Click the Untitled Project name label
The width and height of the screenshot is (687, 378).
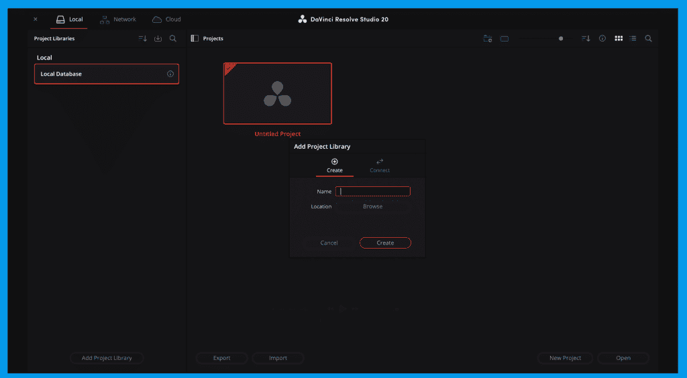point(278,134)
